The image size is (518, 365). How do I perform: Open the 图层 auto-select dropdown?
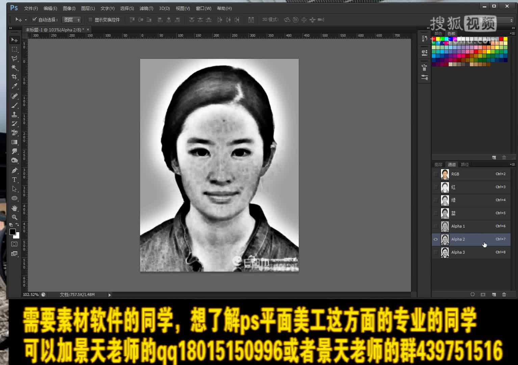72,20
